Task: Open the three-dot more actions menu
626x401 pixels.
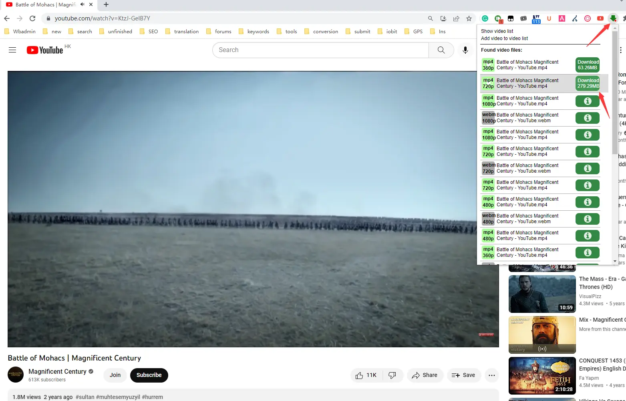Action: [492, 375]
